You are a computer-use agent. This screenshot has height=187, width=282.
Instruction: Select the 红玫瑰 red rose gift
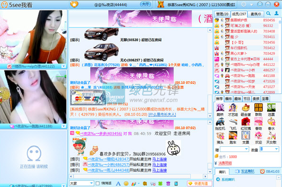245,124
